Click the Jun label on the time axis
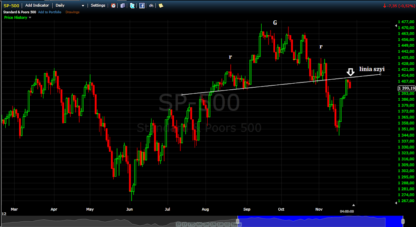Screen dimensions: 416x227 (130, 209)
